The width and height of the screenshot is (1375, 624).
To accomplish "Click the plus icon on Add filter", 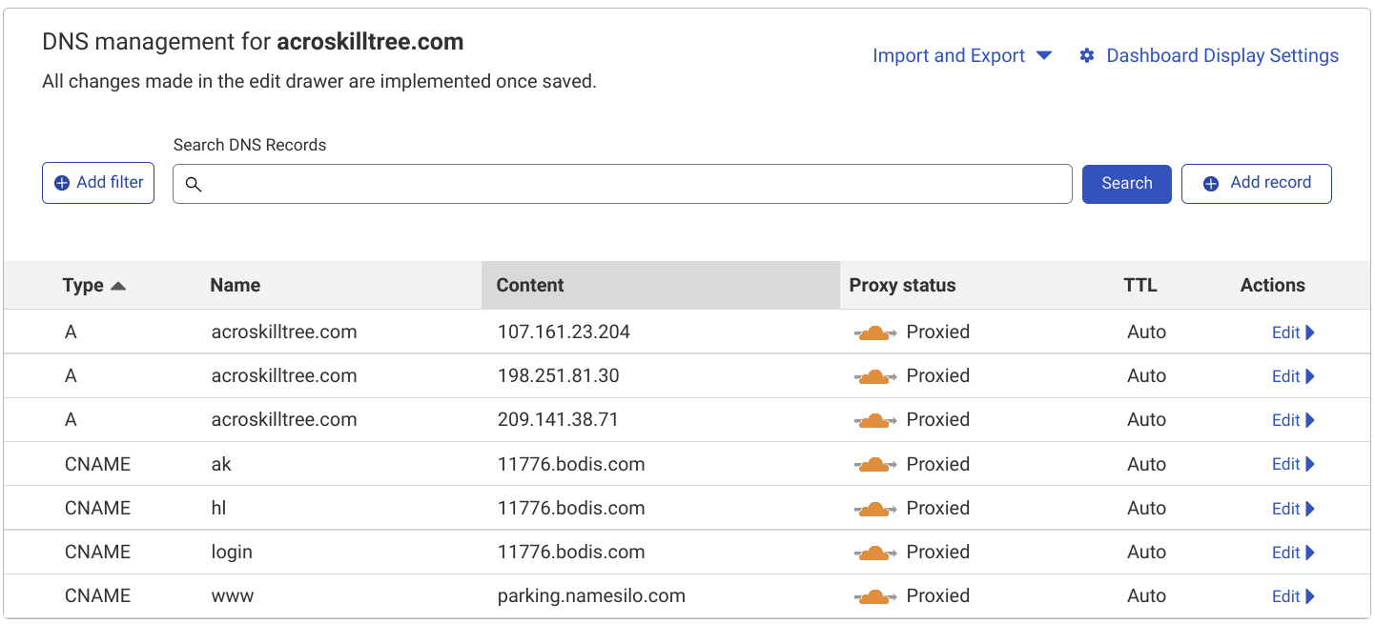I will [62, 183].
